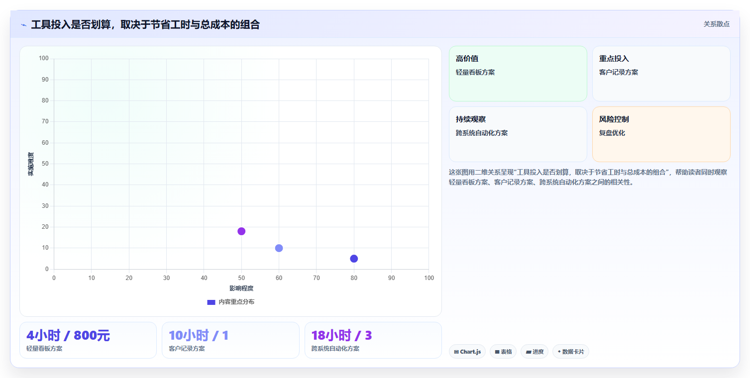Open the 4小时 / 800元 stat card
The image size is (750, 378).
[88, 340]
